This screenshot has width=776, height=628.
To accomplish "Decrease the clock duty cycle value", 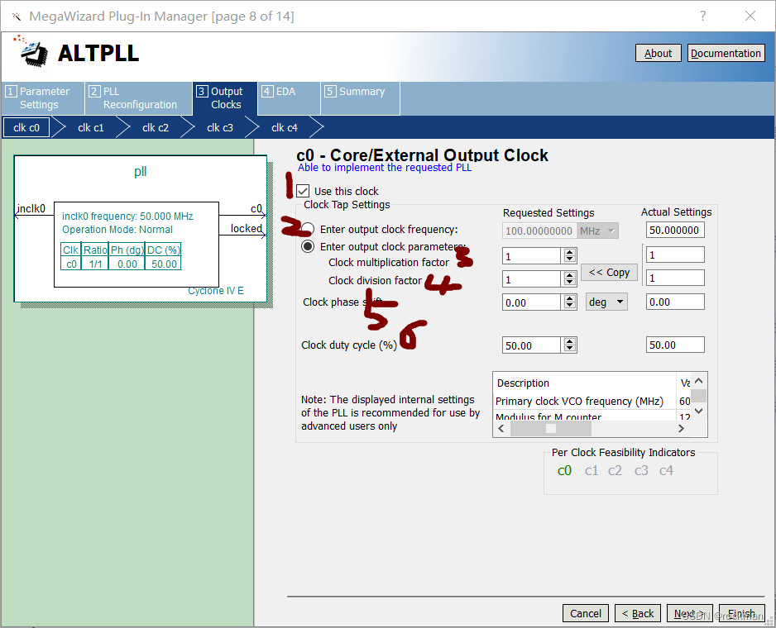I will pyautogui.click(x=570, y=349).
